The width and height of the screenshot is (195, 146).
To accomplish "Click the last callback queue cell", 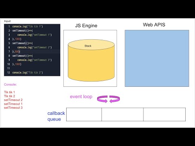I will pos(165,114).
